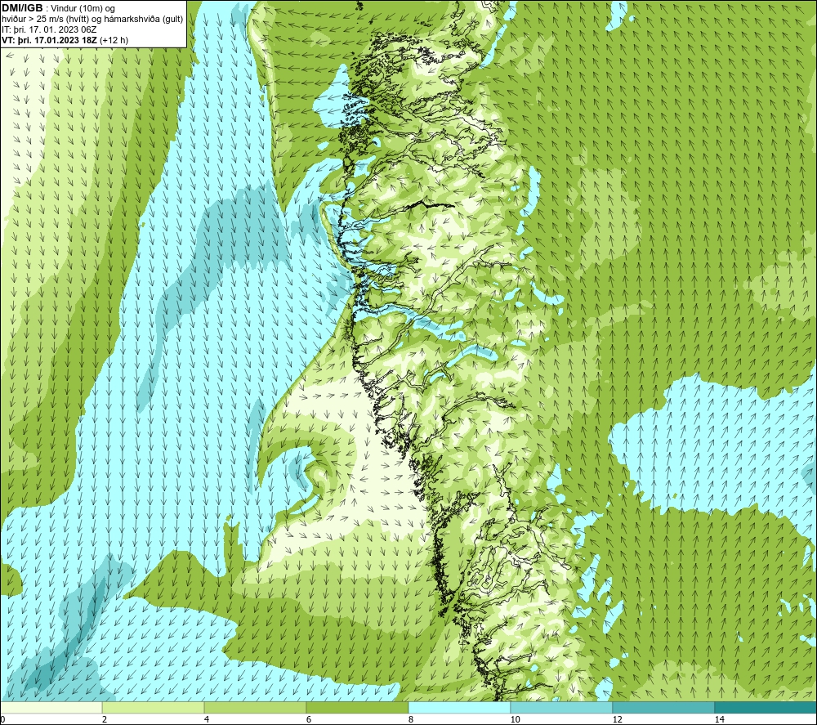Click the scale label '6'

[309, 720]
